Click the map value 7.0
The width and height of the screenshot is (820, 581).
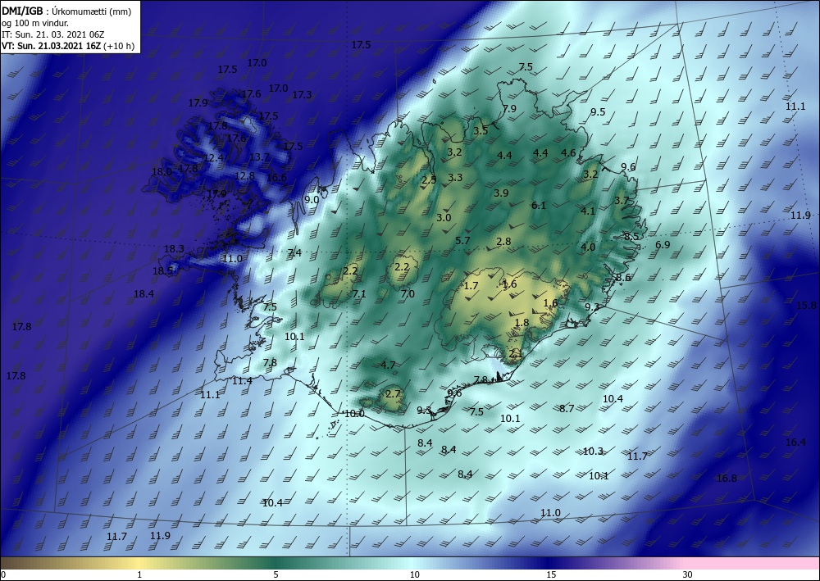408,293
